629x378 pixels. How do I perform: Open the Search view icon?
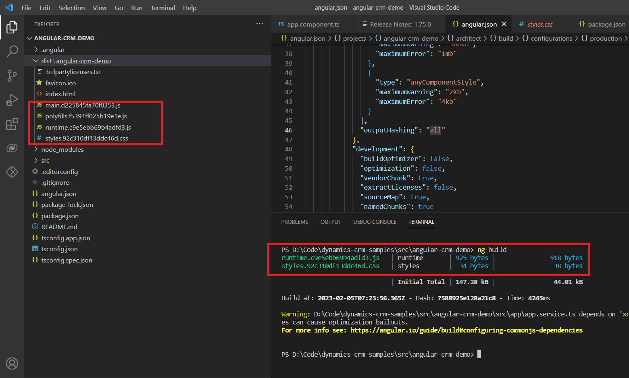tap(12, 51)
